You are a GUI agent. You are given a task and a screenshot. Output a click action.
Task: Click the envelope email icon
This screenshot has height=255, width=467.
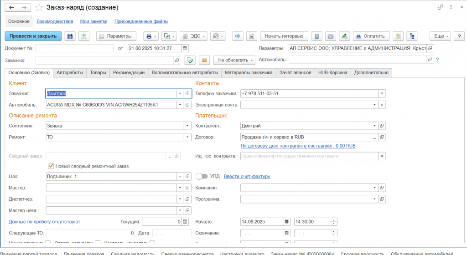pyautogui.click(x=204, y=60)
